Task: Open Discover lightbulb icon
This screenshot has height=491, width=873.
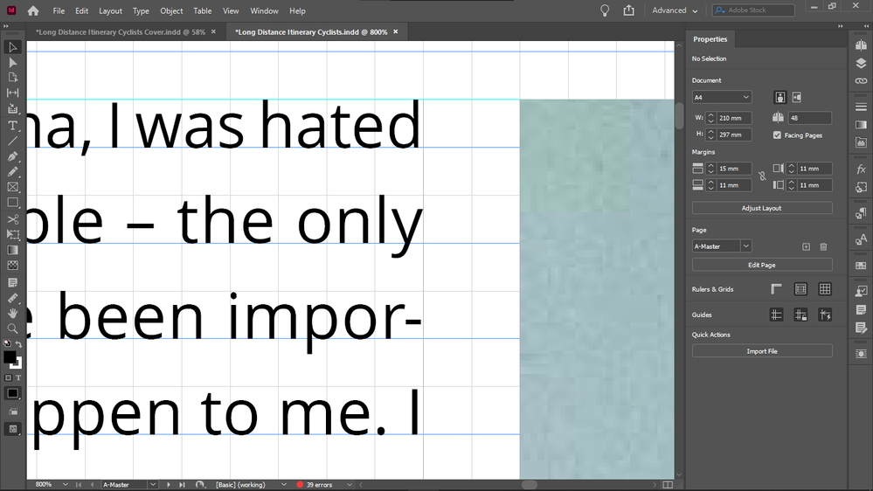Action: coord(605,10)
